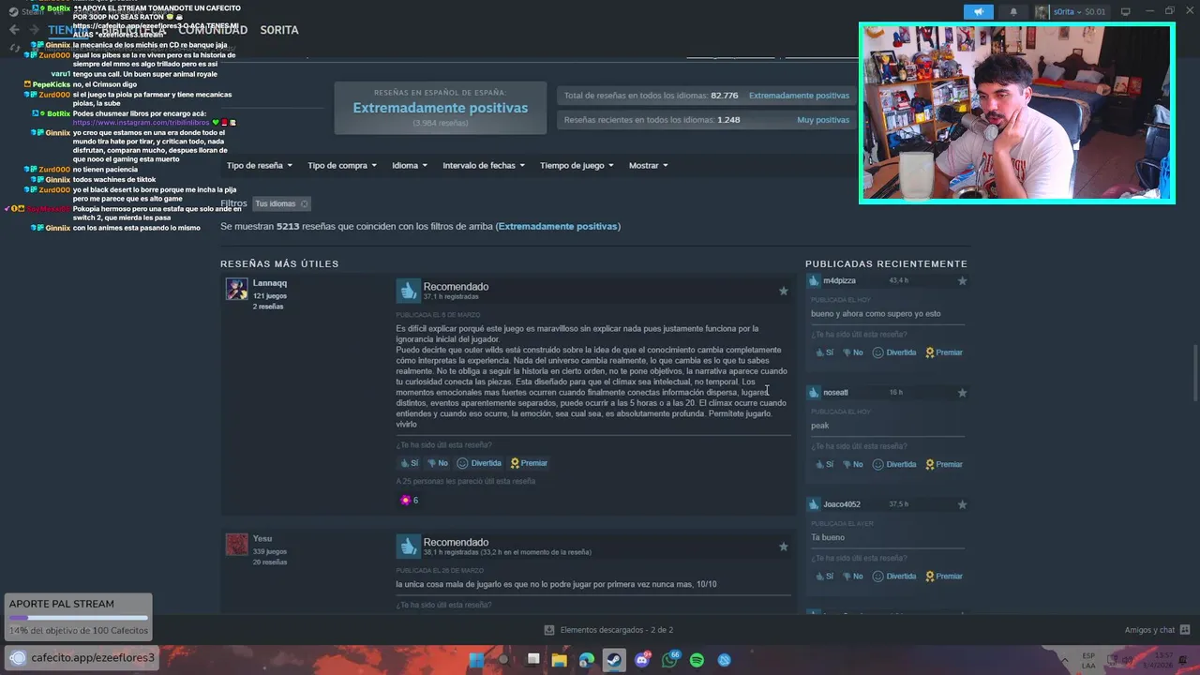Click the Aporte pal stream progress bar
The height and width of the screenshot is (675, 1200).
click(78, 618)
